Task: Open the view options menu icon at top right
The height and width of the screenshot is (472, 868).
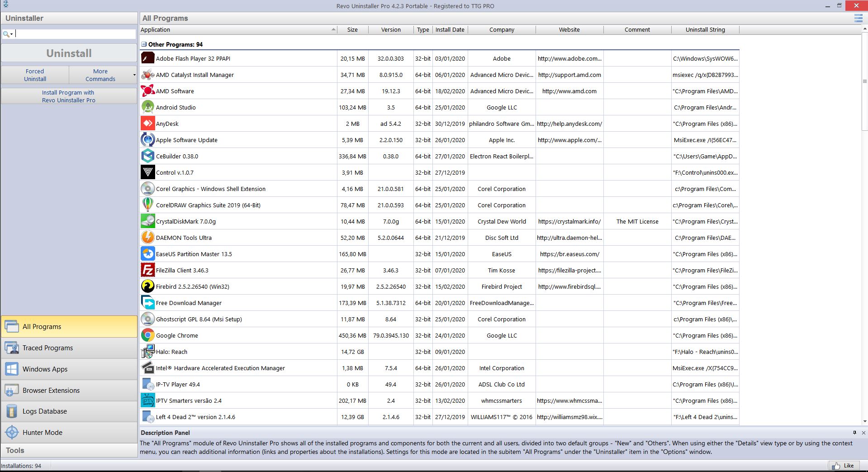Action: point(858,18)
